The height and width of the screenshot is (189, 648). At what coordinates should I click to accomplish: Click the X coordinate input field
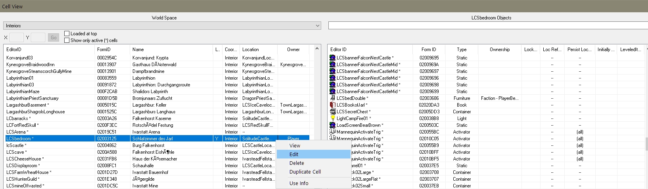point(17,38)
